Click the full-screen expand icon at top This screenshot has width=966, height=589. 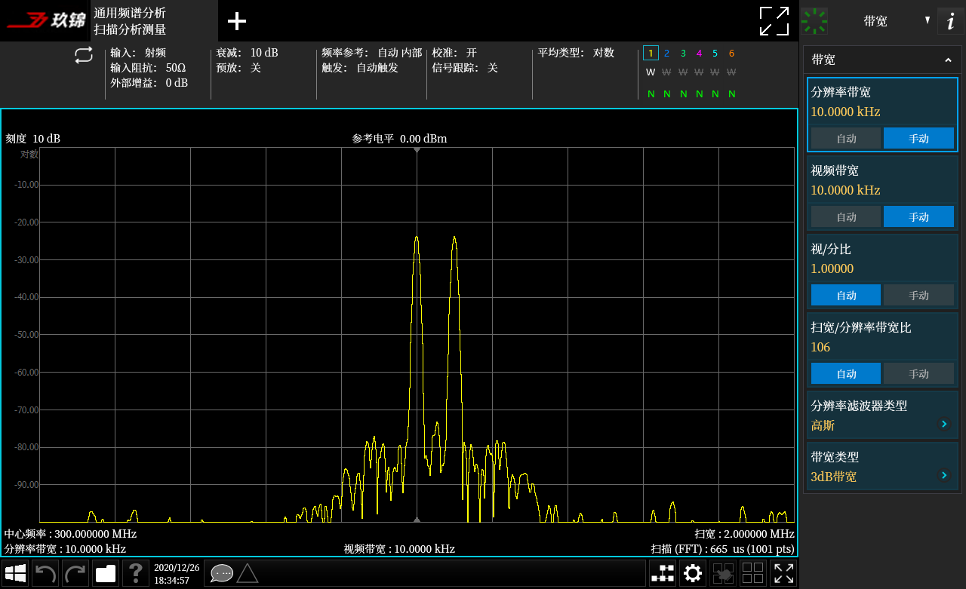click(x=774, y=21)
